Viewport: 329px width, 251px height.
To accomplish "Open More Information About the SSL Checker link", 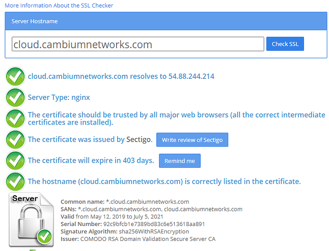I will tap(59, 6).
